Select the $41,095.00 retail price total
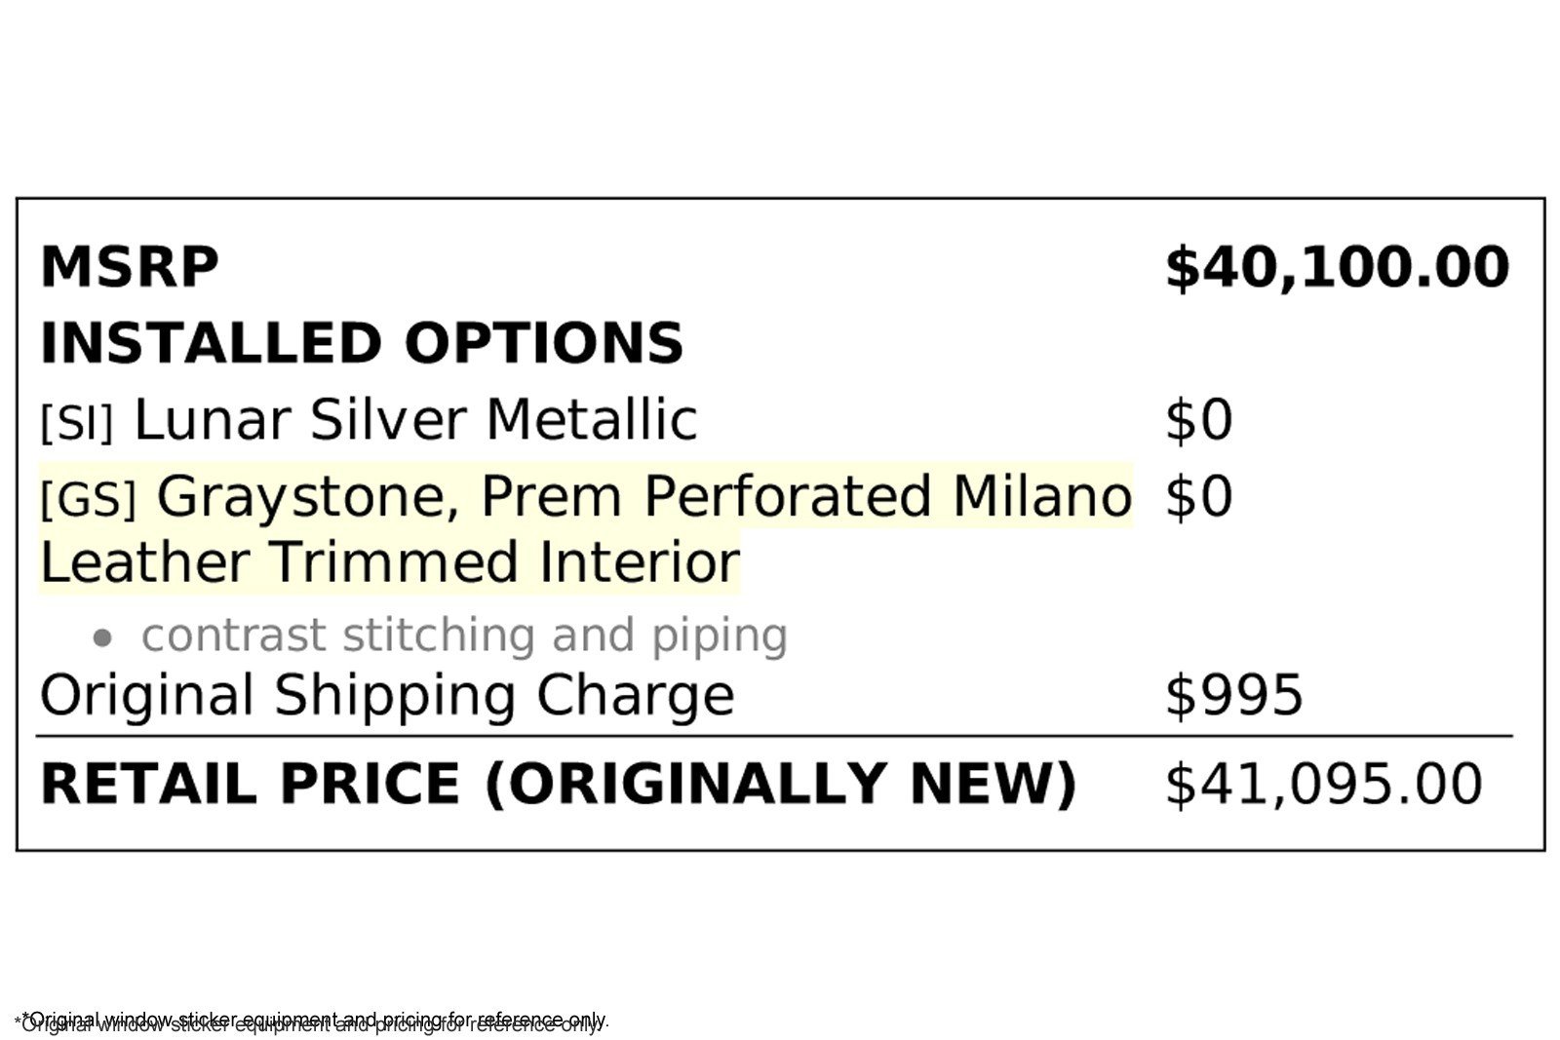 click(1323, 784)
